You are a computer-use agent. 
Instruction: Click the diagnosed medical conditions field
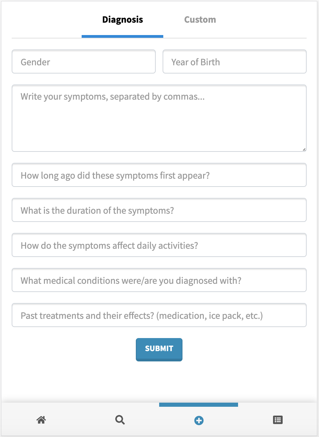coord(159,280)
